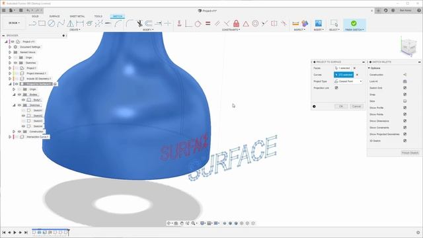Switch to the Sheet Metal tab
This screenshot has width=423, height=238.
point(77,17)
